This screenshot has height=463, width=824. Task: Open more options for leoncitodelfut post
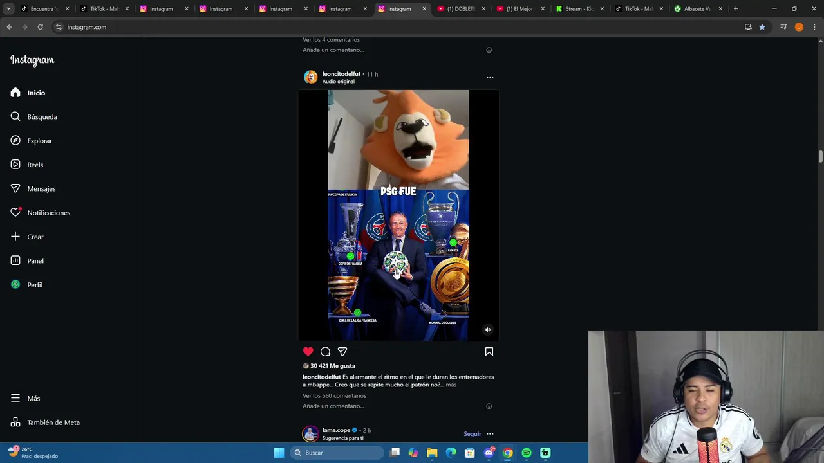click(x=490, y=77)
